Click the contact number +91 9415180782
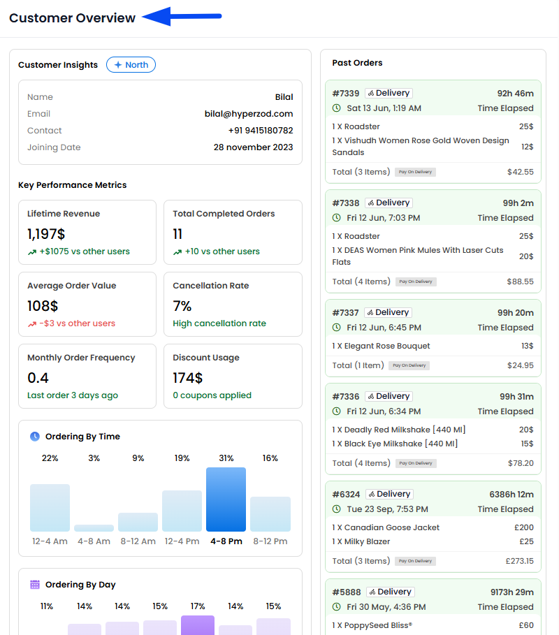Image resolution: width=559 pixels, height=635 pixels. coord(261,131)
